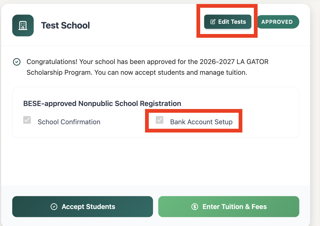Image resolution: width=320 pixels, height=226 pixels.
Task: Click the 'Edit Tests' label text
Action: (232, 22)
